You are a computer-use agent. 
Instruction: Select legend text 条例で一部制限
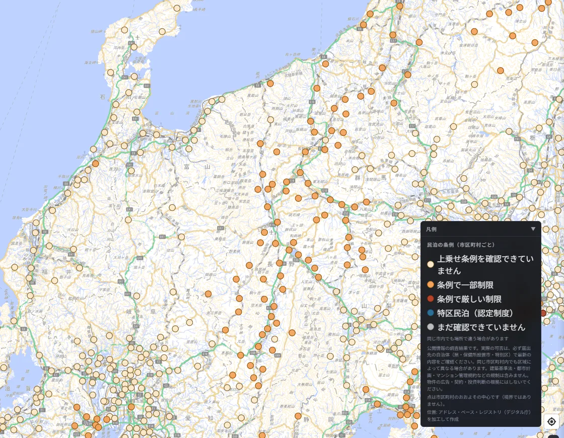pyautogui.click(x=465, y=285)
